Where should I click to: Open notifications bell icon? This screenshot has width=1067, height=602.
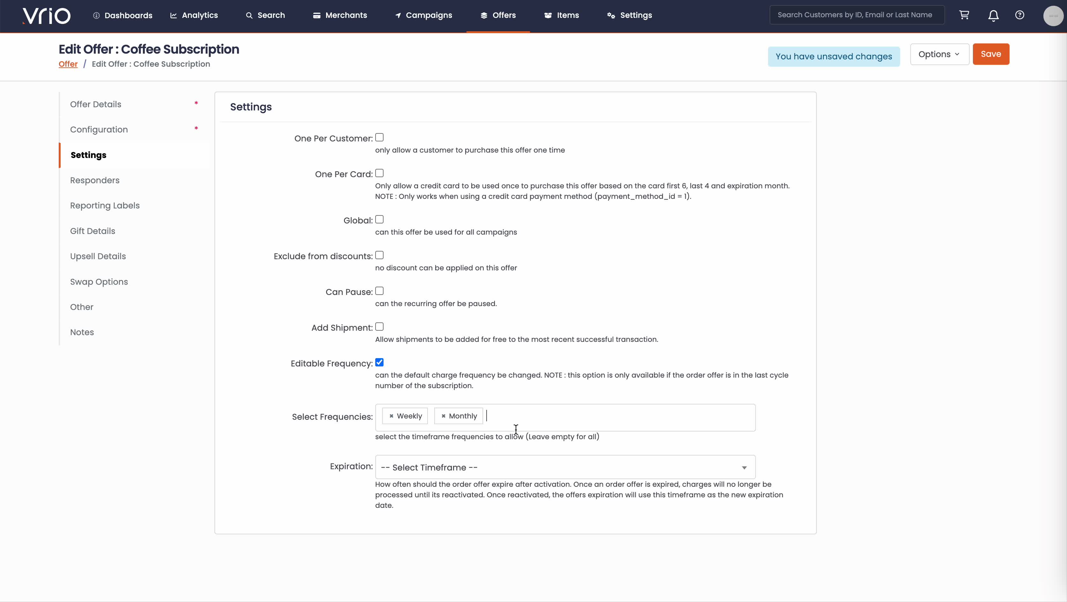coord(993,16)
